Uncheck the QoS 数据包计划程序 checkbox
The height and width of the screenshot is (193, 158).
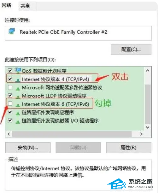10,71
